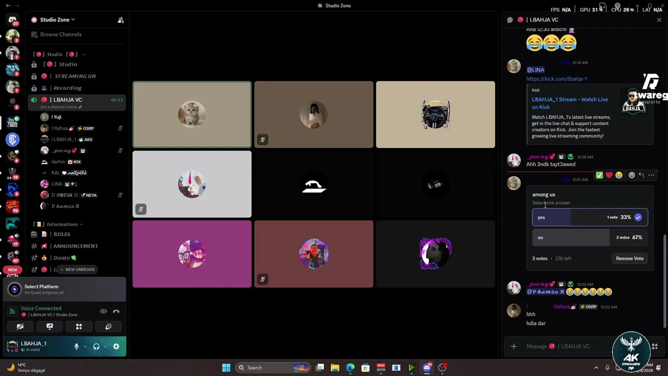Open the Recording channel

[77, 88]
